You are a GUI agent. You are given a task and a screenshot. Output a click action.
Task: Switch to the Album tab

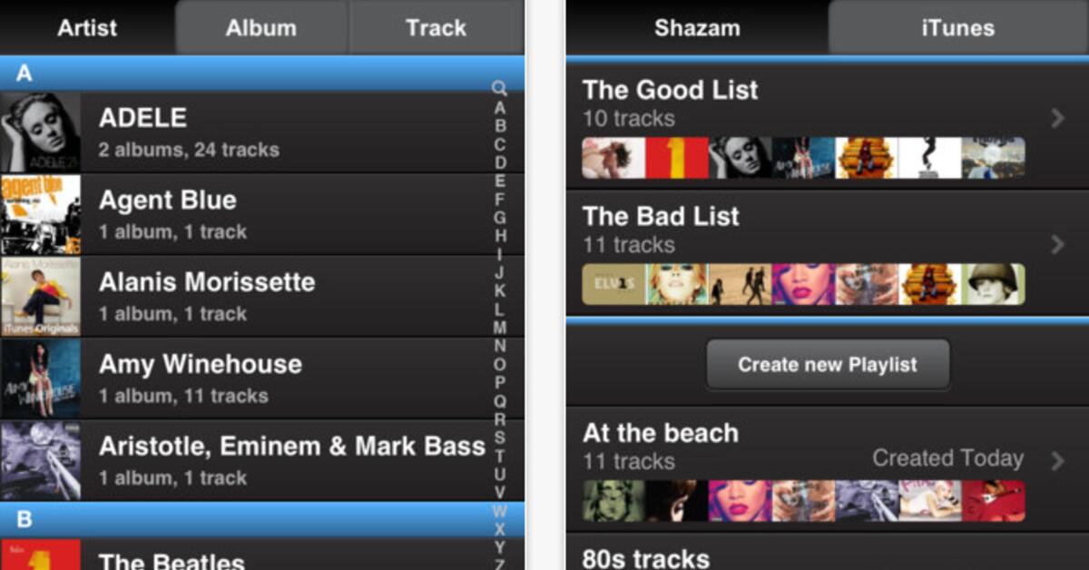point(261,27)
